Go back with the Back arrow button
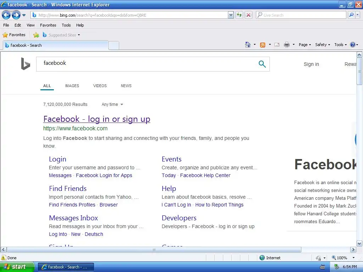 [x=6, y=15]
